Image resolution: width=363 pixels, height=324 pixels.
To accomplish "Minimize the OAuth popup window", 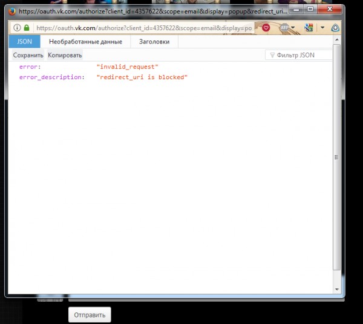I will tap(296, 9).
